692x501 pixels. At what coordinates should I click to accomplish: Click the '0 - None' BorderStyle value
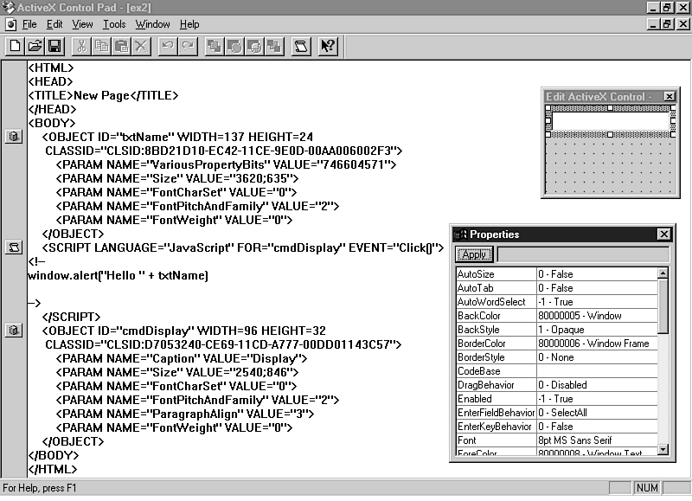coord(556,357)
